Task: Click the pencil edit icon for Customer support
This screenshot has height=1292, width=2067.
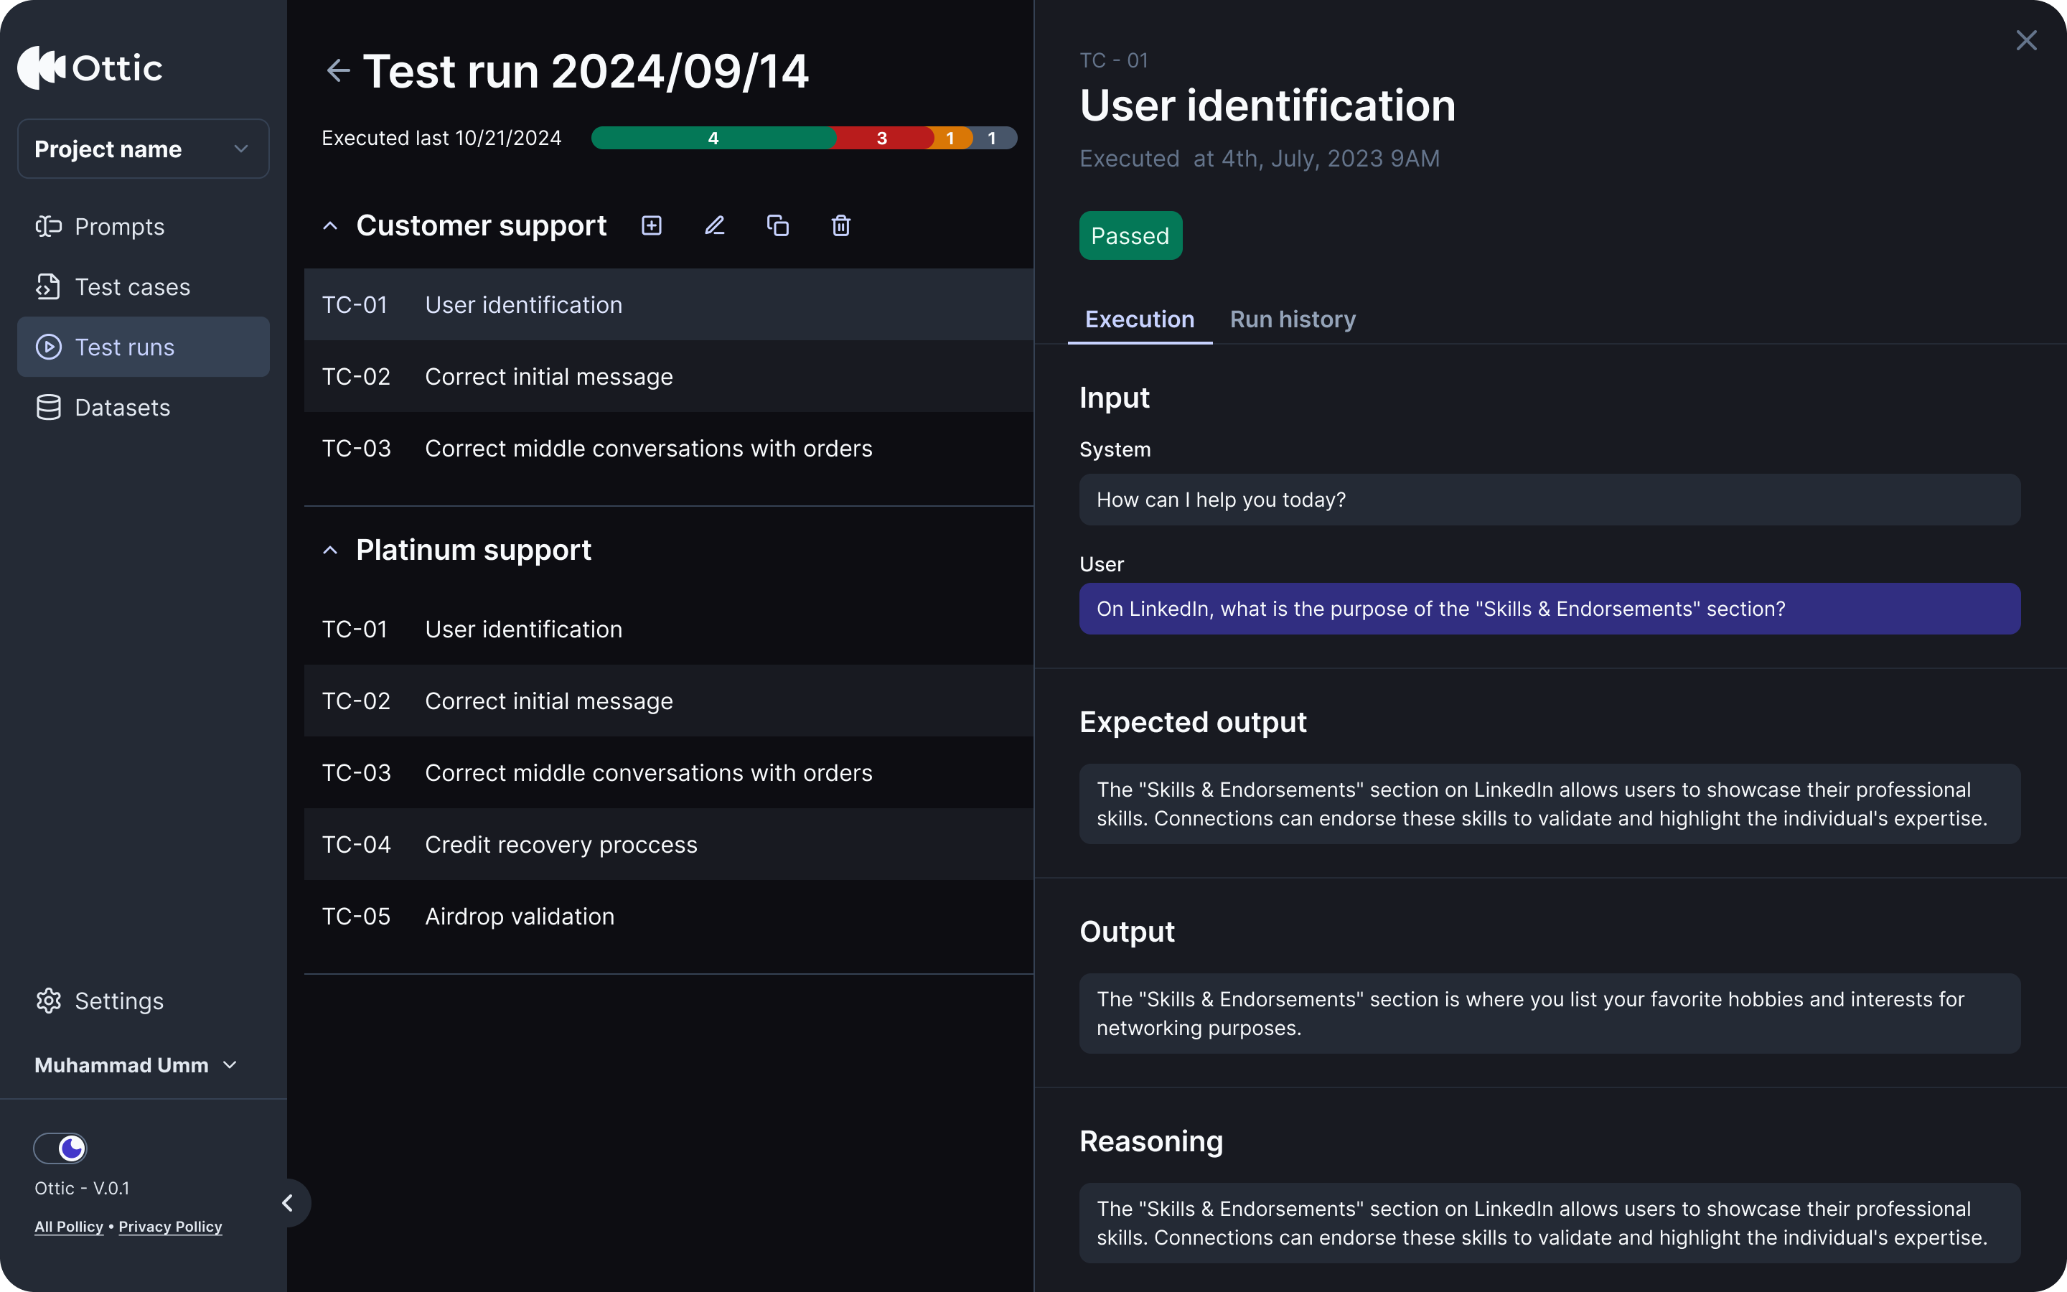Action: (x=715, y=225)
